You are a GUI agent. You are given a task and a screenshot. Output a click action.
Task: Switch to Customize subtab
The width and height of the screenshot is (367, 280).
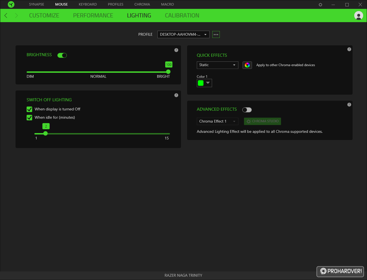pos(44,15)
